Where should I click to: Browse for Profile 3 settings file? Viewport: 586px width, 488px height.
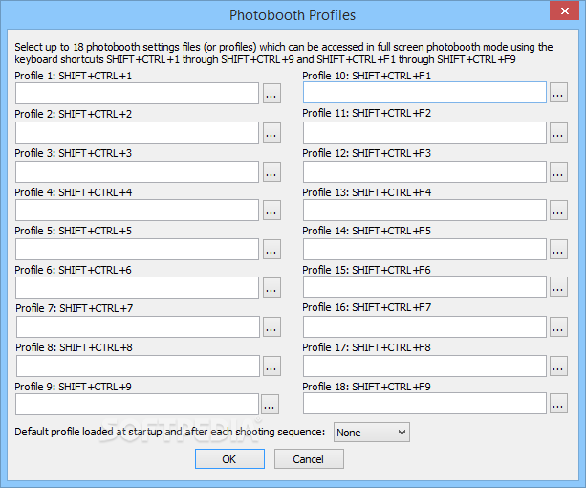click(x=271, y=172)
